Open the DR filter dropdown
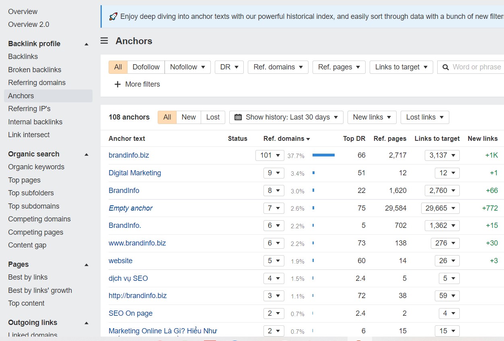This screenshot has width=504, height=341. [x=229, y=67]
